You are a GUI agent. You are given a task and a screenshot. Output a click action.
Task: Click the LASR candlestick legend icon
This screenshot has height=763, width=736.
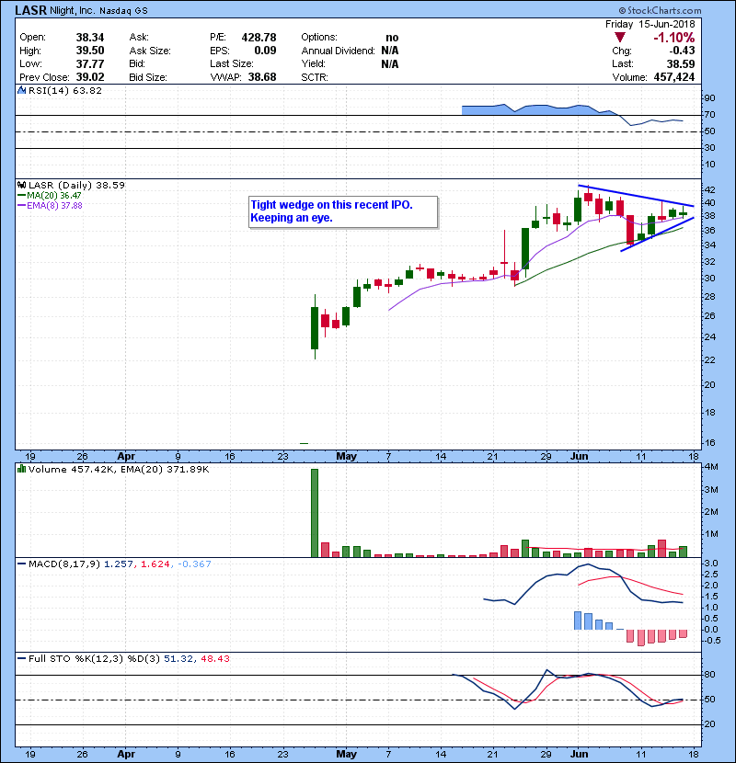click(x=21, y=185)
